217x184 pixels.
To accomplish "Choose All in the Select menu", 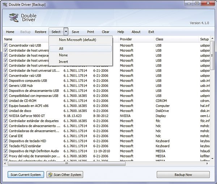I will (81, 49).
